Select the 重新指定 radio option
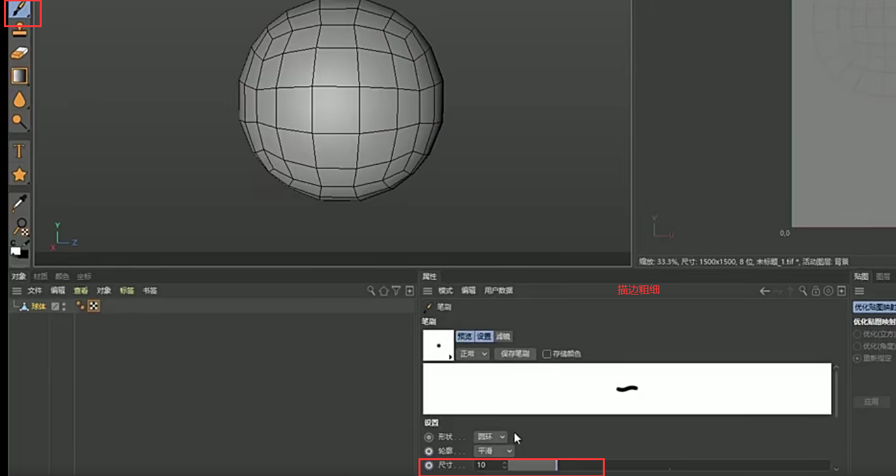Viewport: 896px width, 476px height. click(x=858, y=358)
